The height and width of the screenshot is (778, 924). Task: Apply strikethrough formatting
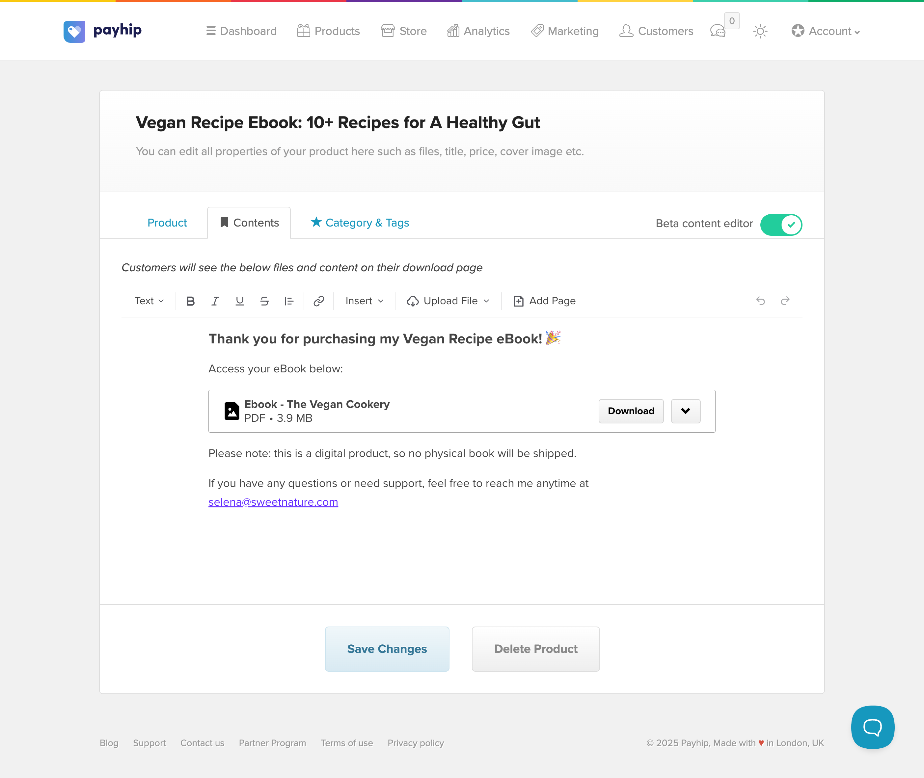[x=264, y=301]
